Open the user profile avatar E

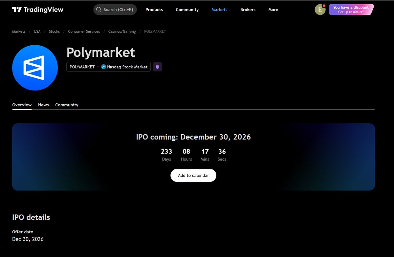coord(320,10)
